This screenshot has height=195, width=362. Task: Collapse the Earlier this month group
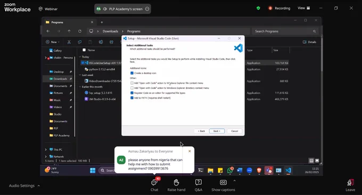coord(80,87)
